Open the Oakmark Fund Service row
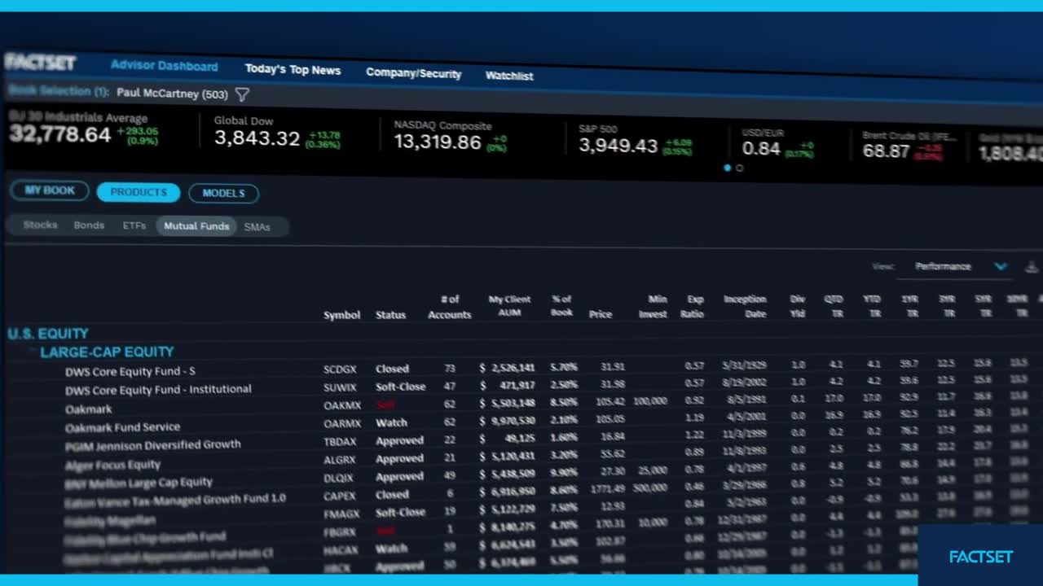 click(x=122, y=427)
